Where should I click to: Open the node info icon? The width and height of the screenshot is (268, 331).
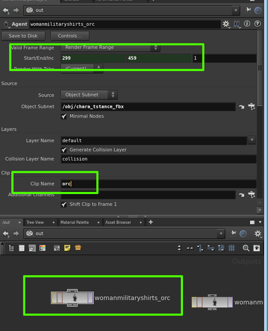click(x=247, y=23)
